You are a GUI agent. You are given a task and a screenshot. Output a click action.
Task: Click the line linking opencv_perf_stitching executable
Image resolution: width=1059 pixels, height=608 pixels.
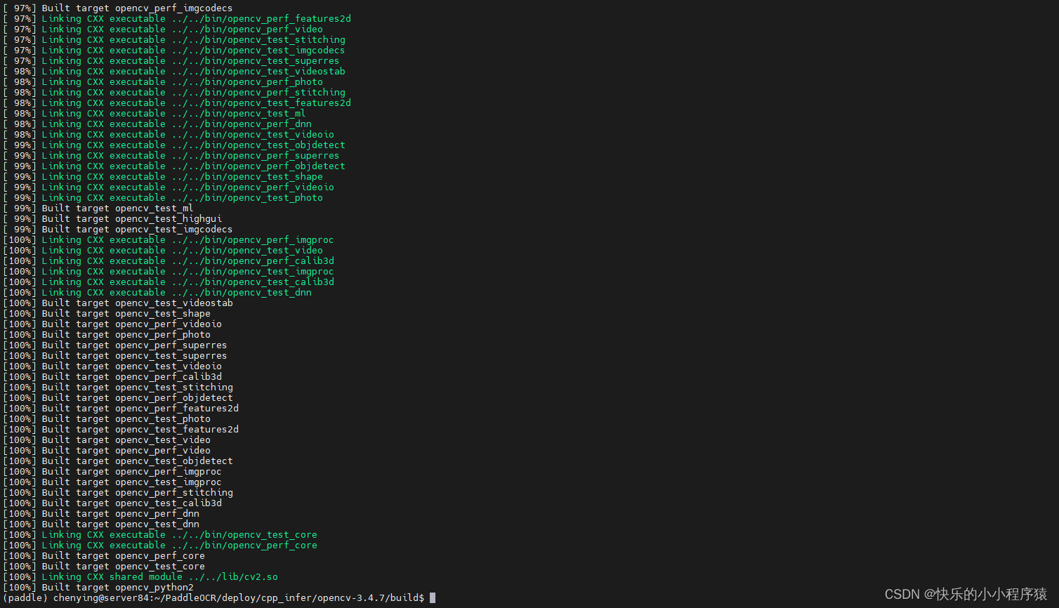(x=174, y=93)
